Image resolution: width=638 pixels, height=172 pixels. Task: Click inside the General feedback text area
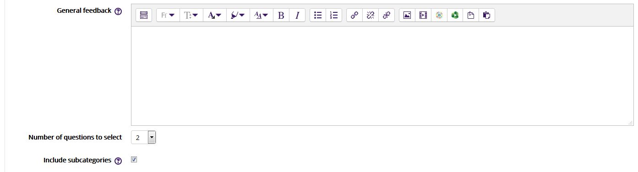pos(382,75)
